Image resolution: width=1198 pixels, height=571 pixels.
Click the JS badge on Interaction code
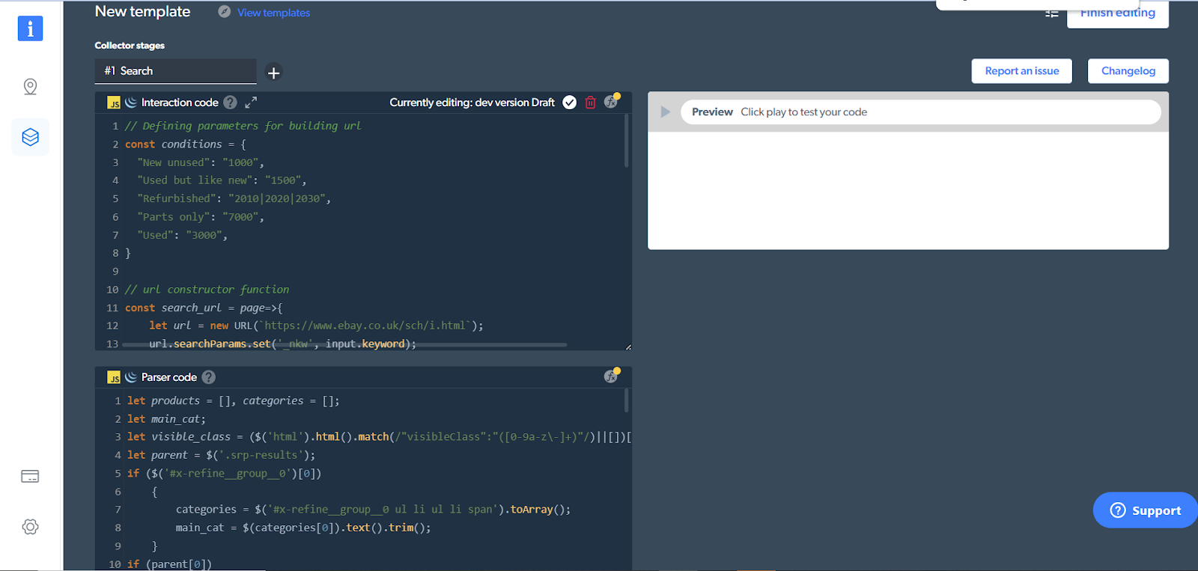pos(114,103)
